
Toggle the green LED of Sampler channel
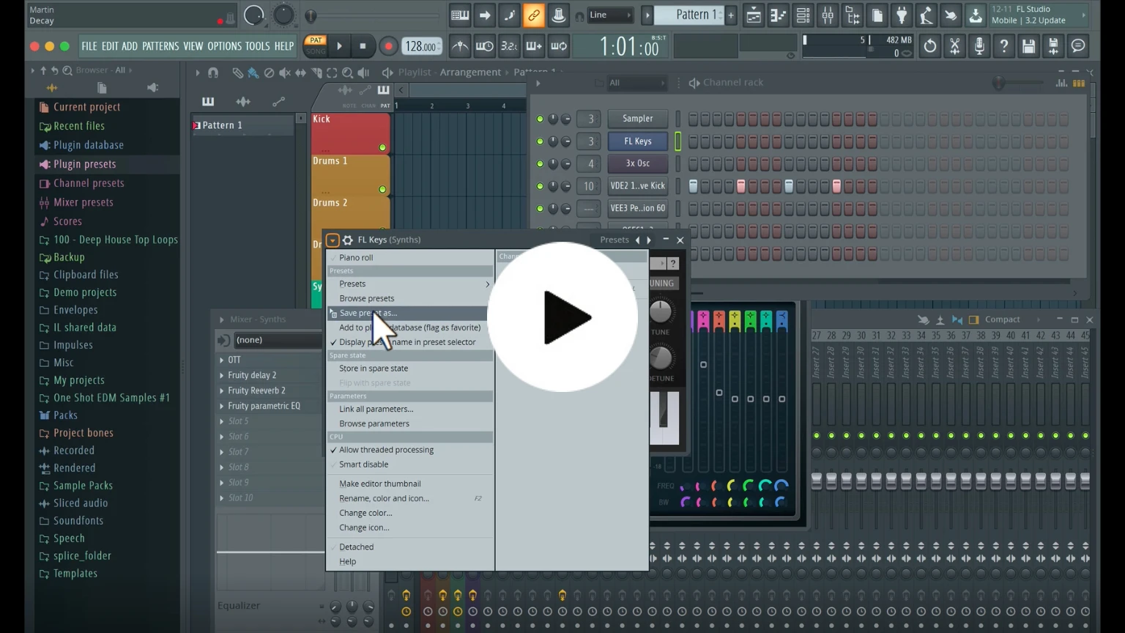pos(540,119)
